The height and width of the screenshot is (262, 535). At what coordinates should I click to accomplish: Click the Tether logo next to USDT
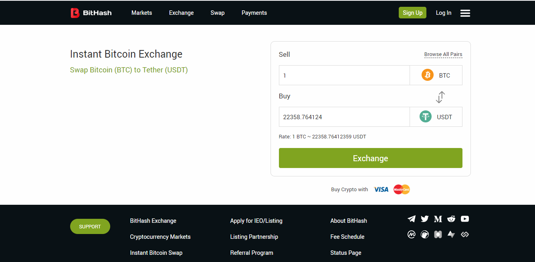425,116
